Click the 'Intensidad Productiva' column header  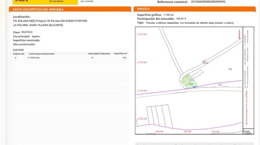click(99, 54)
